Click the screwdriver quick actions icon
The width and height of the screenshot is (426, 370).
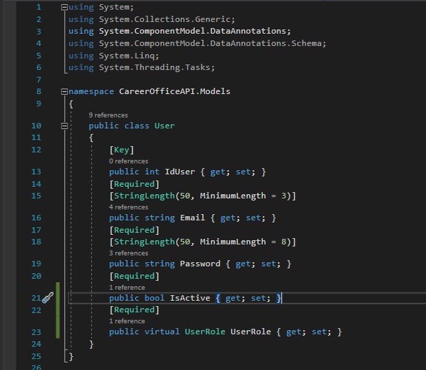pos(48,298)
